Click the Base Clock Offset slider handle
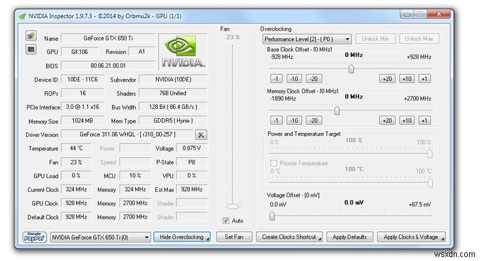This screenshot has height=261, width=483. pos(351,69)
